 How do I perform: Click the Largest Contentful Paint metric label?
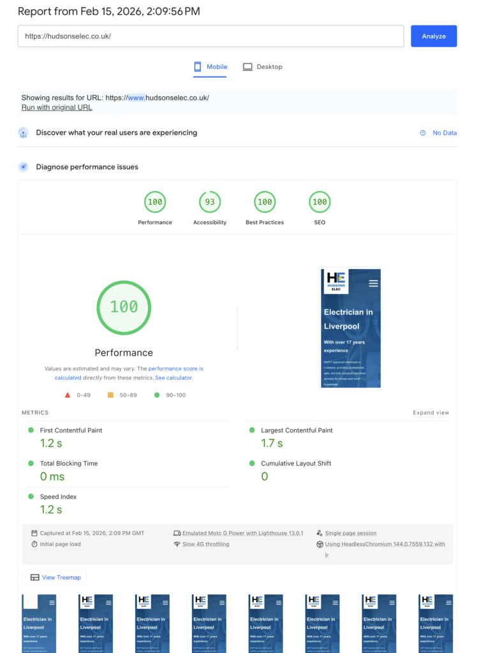[x=297, y=430]
